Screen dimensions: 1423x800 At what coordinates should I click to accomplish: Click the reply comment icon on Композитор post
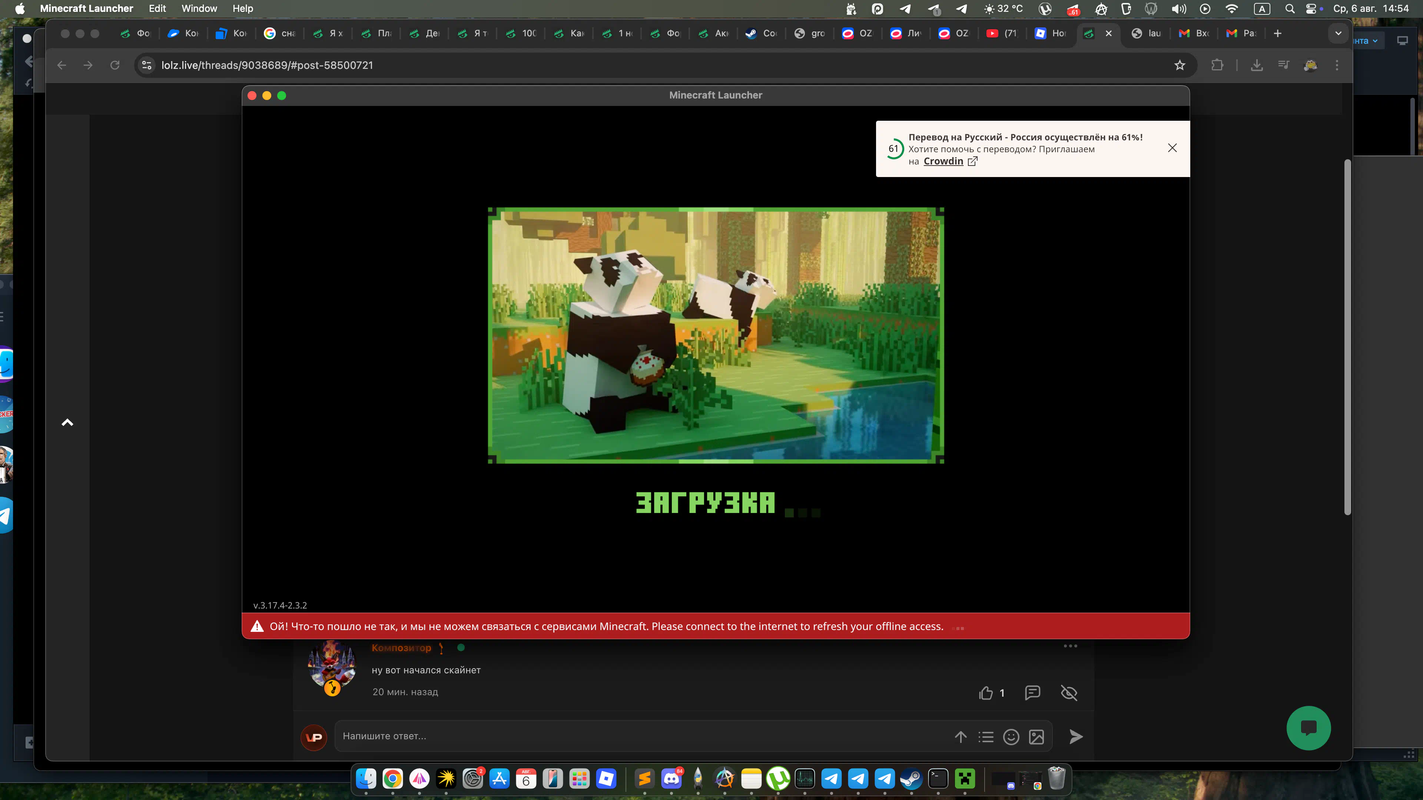coord(1032,692)
